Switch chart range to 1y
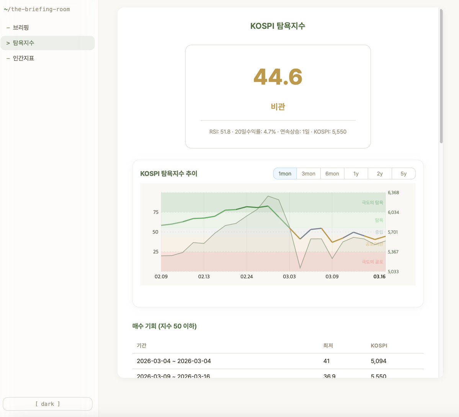This screenshot has height=417, width=459. pos(356,173)
